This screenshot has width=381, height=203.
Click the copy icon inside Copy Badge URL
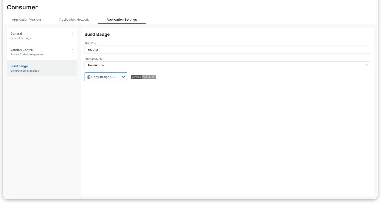click(89, 77)
